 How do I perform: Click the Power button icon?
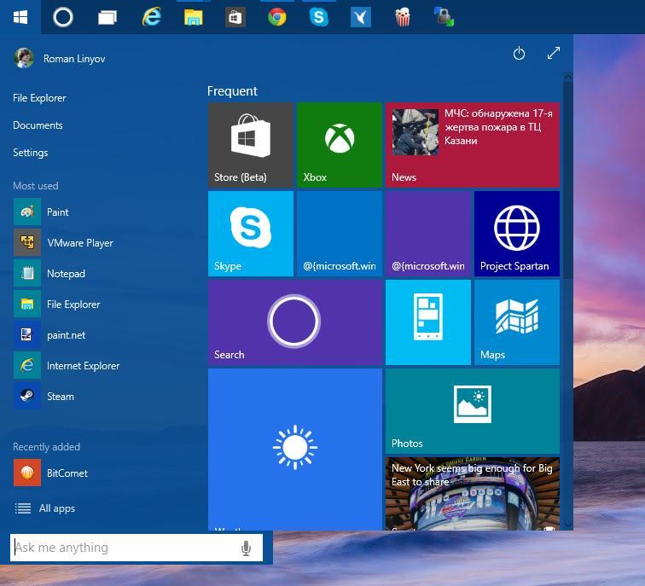(519, 54)
